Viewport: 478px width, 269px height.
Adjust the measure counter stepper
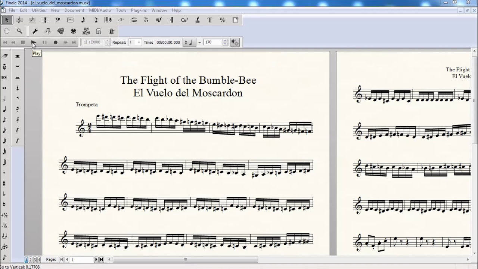coord(107,42)
